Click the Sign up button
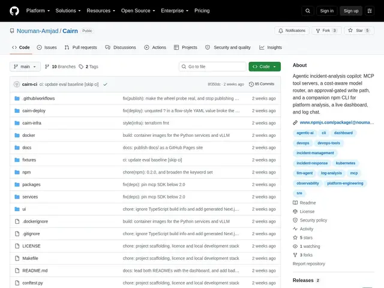384x288 pixels. (x=351, y=11)
